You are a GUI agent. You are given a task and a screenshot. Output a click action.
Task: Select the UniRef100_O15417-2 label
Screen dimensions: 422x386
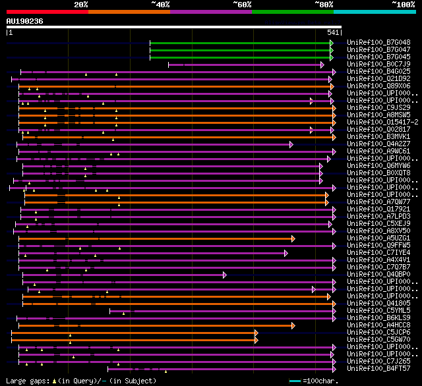[x=382, y=122]
